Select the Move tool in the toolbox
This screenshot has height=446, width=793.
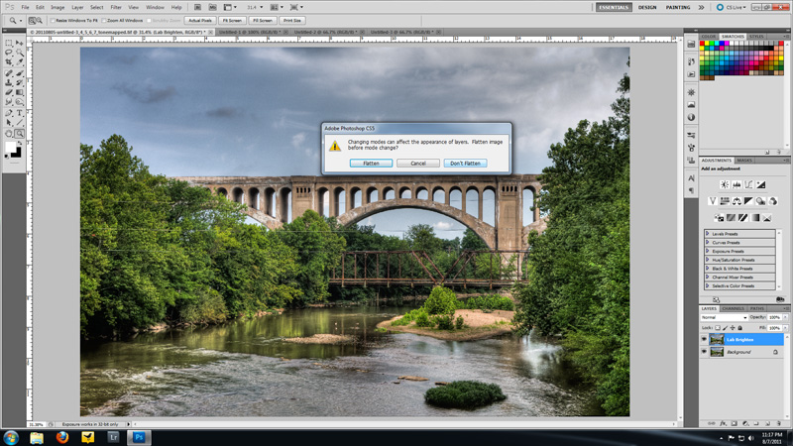(19, 43)
